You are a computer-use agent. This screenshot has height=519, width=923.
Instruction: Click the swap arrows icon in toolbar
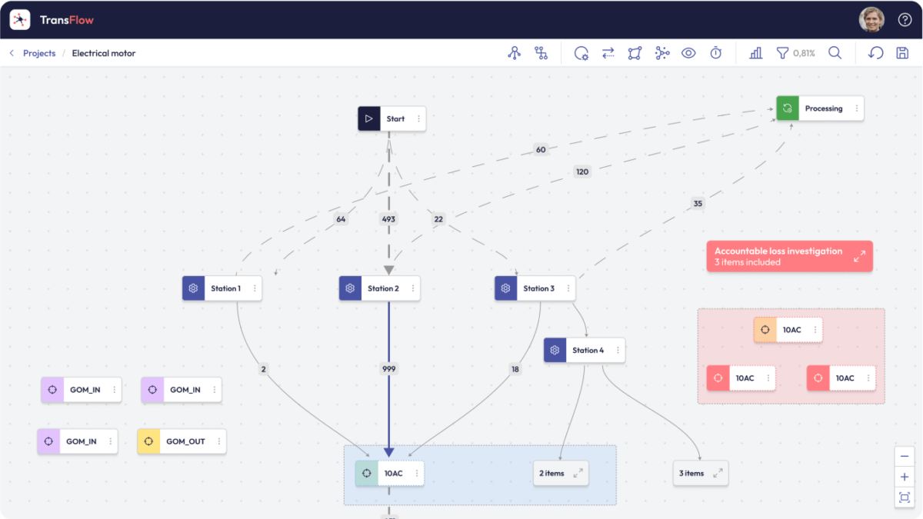point(608,53)
